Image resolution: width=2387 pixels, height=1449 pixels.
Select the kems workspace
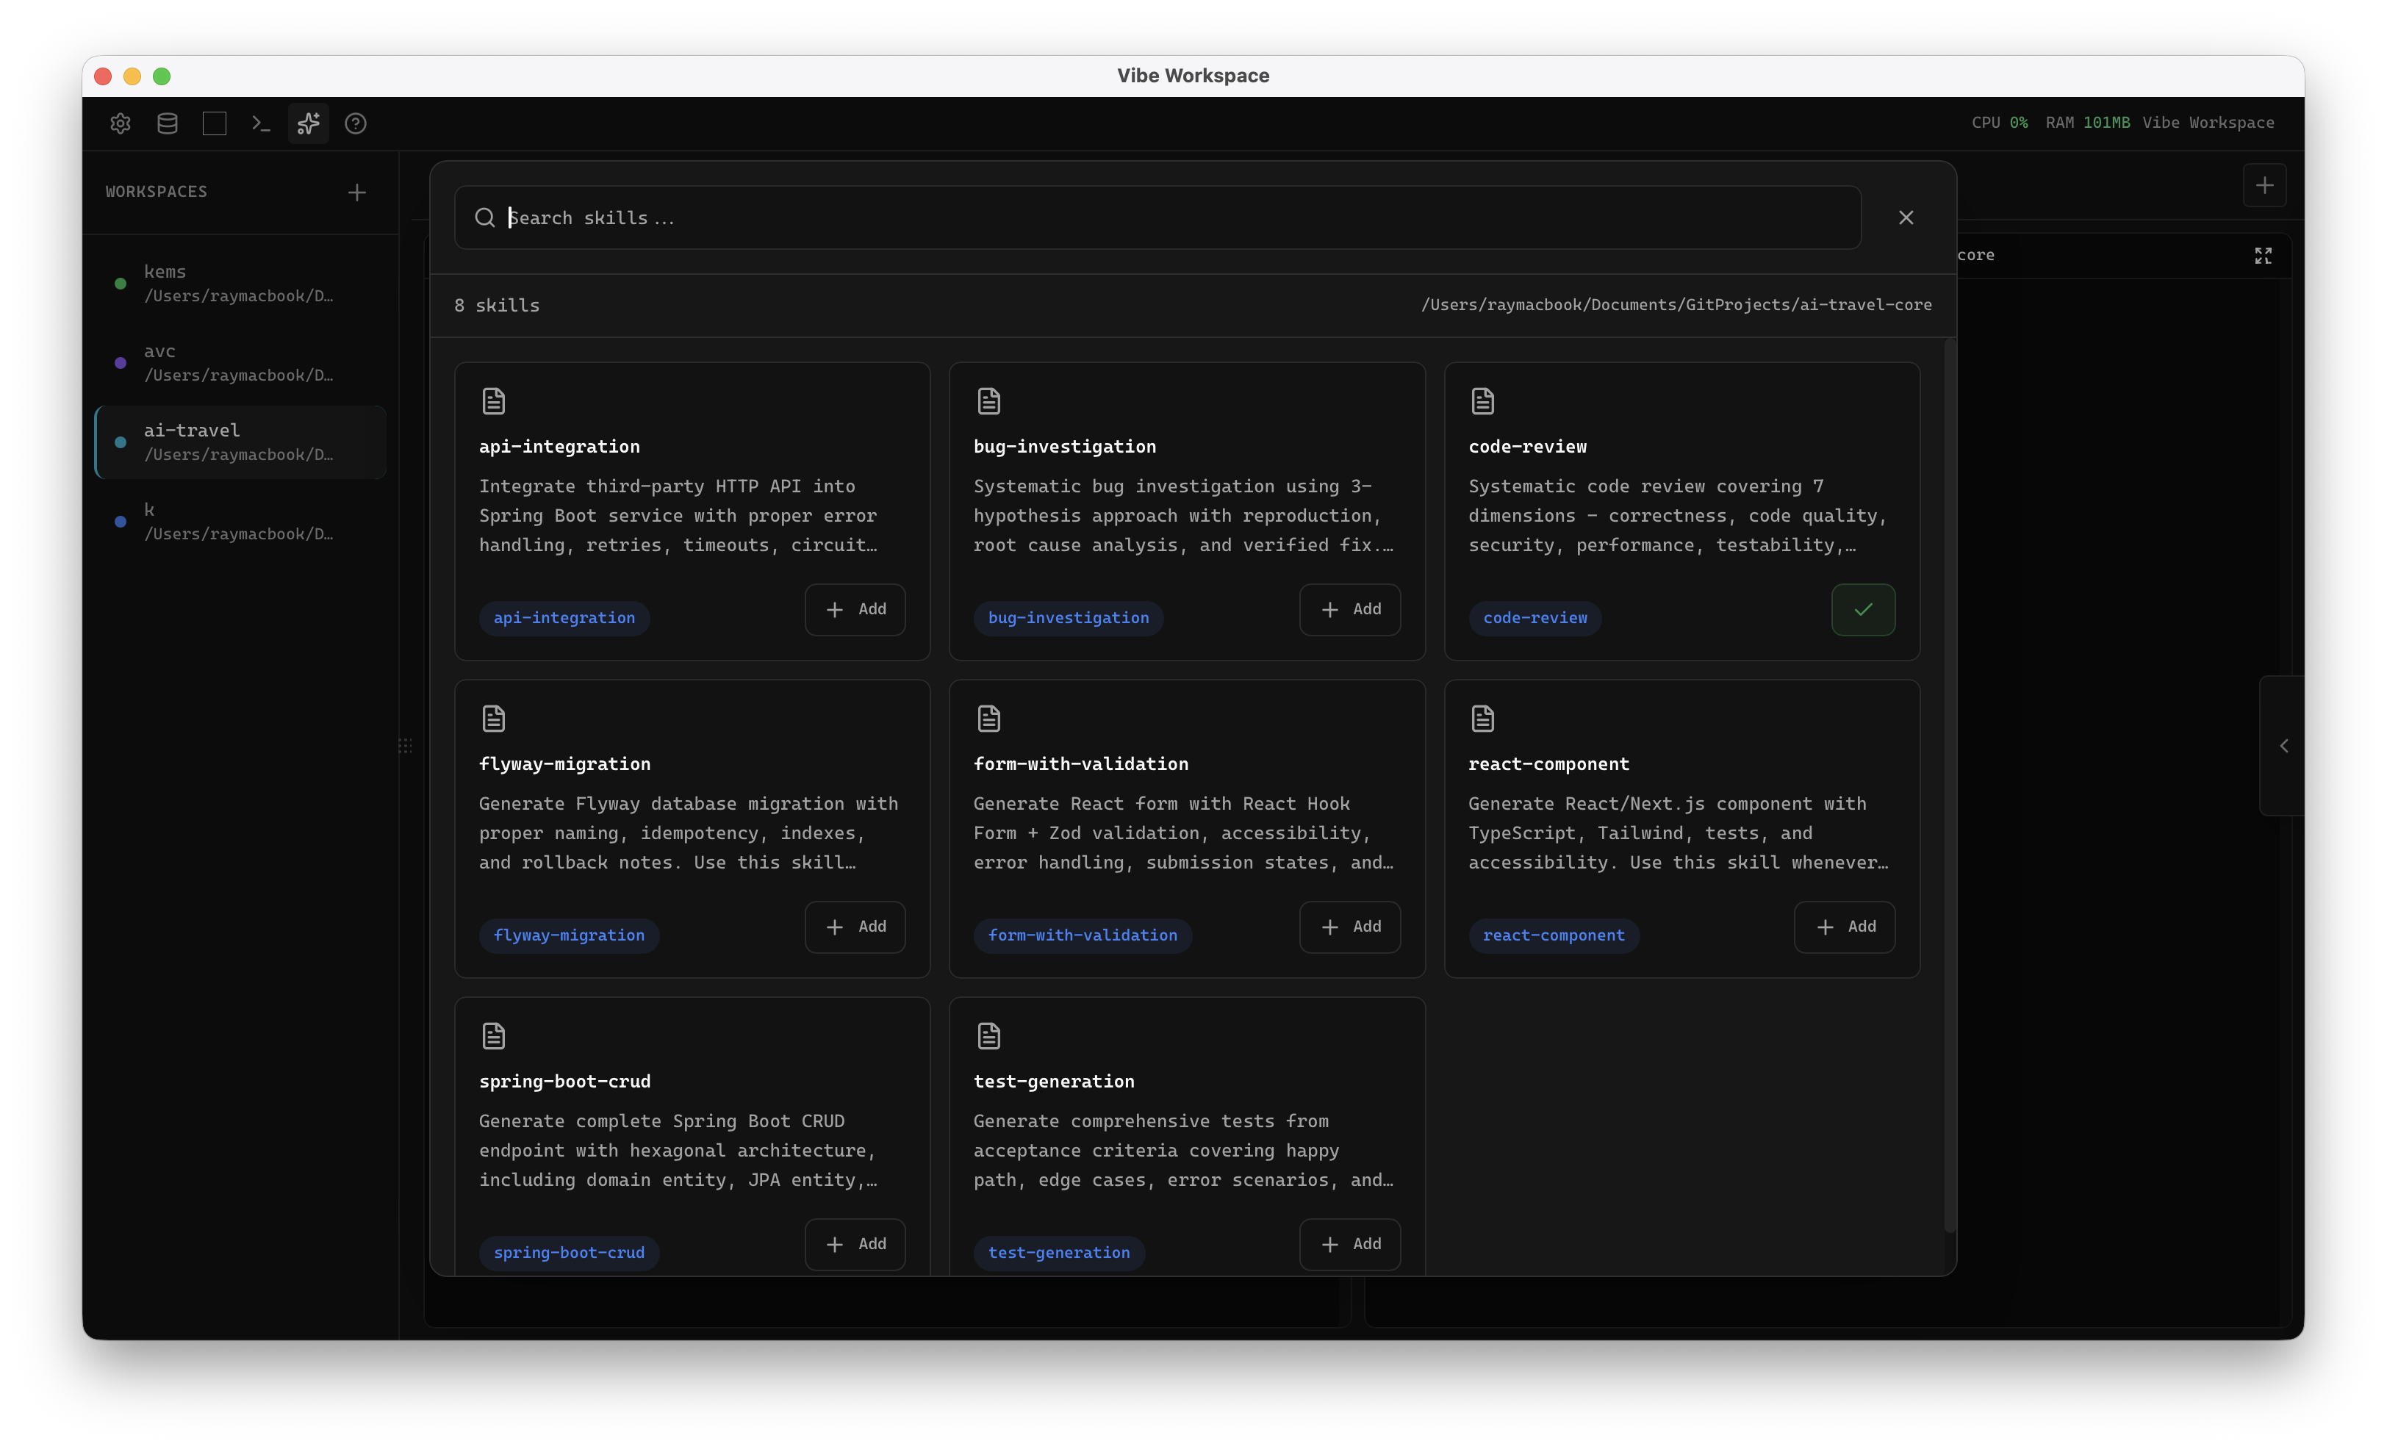240,283
